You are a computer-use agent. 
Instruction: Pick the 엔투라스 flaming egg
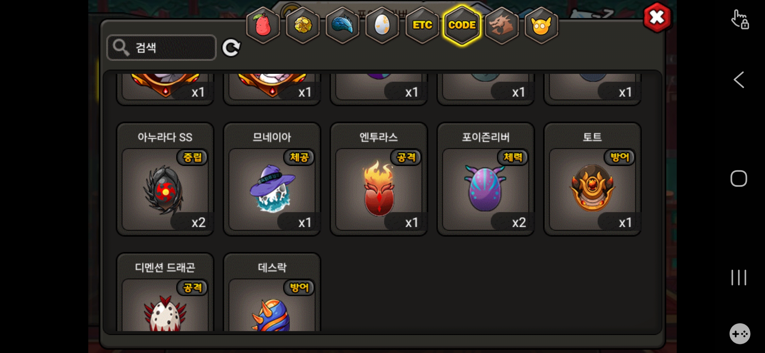pos(379,179)
